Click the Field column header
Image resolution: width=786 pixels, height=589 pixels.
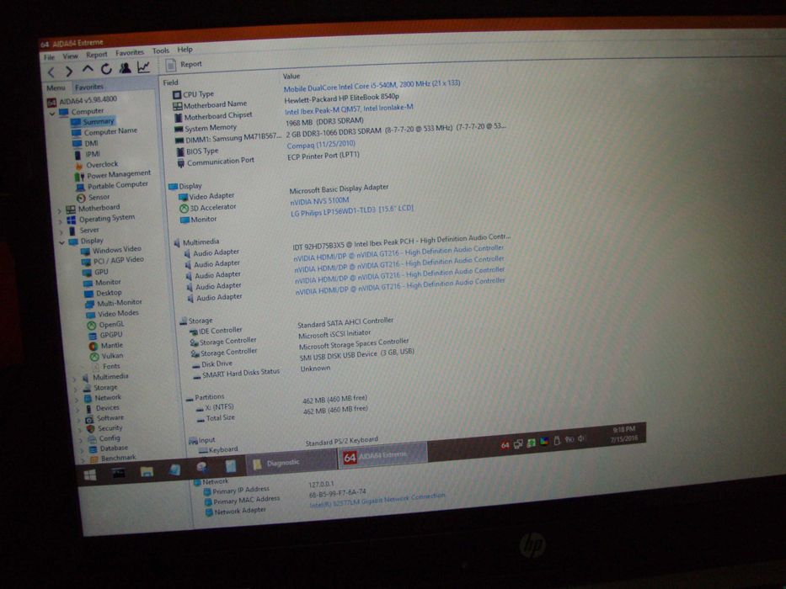[x=170, y=82]
